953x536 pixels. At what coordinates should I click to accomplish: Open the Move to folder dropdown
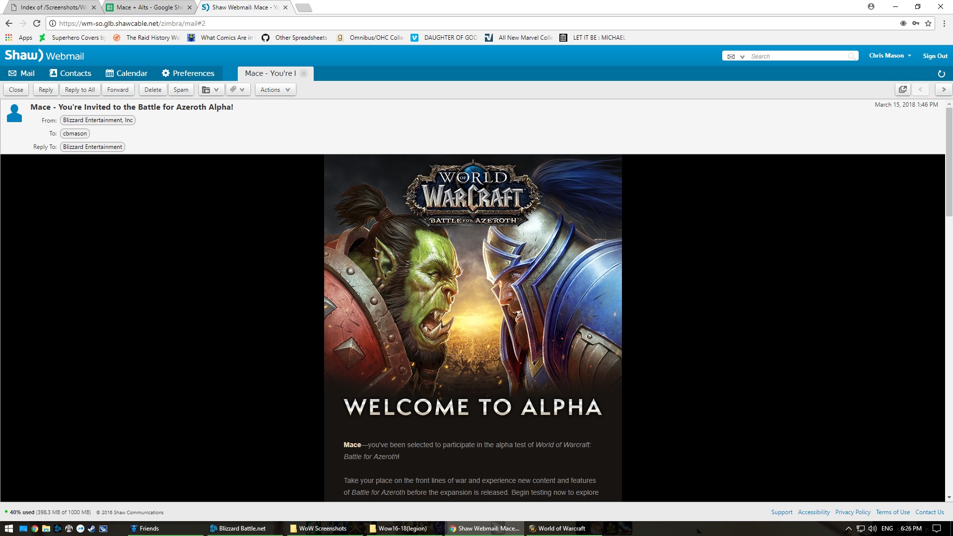(210, 90)
